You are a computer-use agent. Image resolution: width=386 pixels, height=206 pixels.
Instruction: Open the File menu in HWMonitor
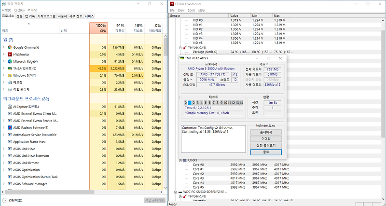coord(172,10)
